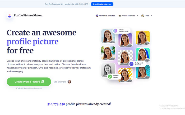Screen dimensions: 185x115
Task: Expand the Profile Pictures dropdown arrow
Action: [137, 16]
